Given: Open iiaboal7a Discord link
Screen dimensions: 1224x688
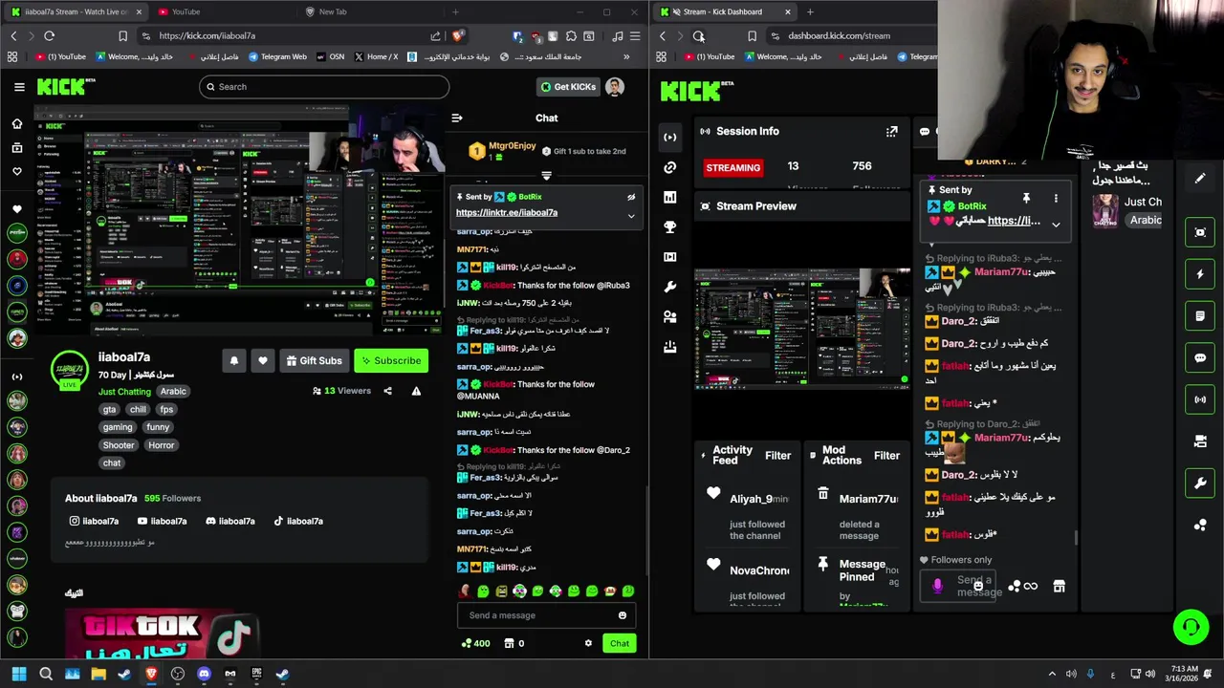Looking at the screenshot, I should point(230,521).
